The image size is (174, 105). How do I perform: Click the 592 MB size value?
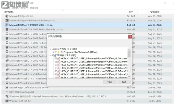pos(131,92)
